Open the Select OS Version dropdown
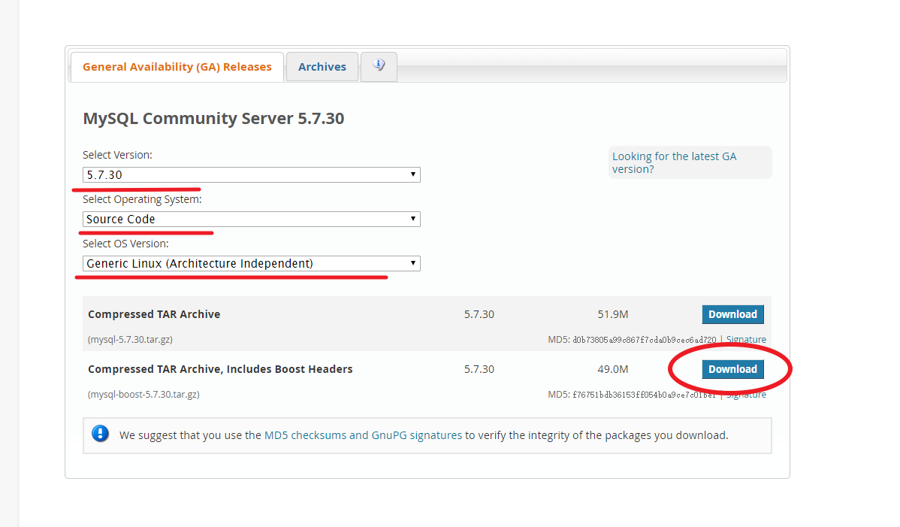 [252, 263]
